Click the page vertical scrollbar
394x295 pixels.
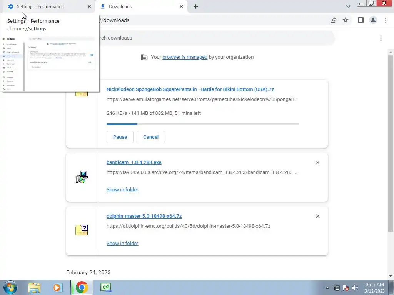point(391,143)
